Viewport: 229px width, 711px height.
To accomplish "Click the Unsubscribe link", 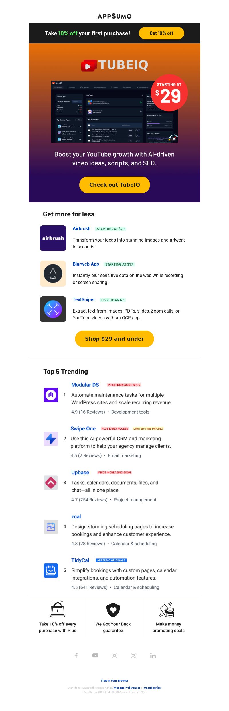I will (x=152, y=688).
